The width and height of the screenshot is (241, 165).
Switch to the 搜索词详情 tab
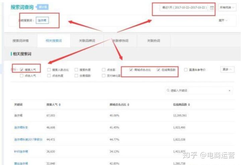click(x=21, y=41)
